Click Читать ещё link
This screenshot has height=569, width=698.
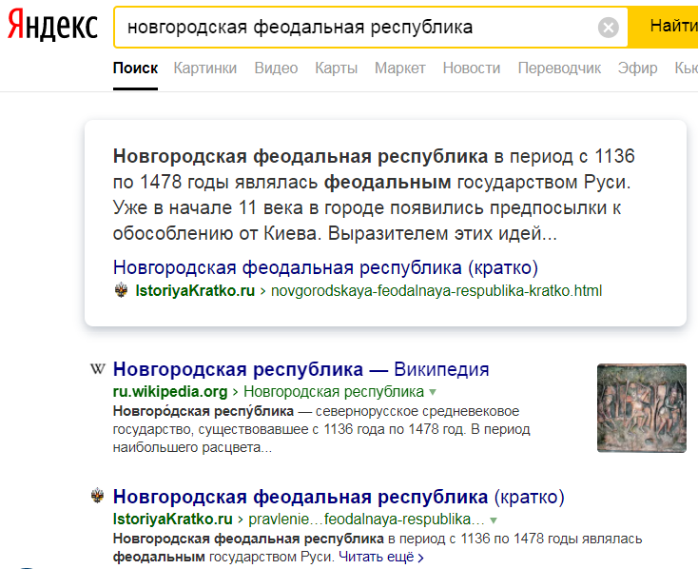(x=381, y=557)
